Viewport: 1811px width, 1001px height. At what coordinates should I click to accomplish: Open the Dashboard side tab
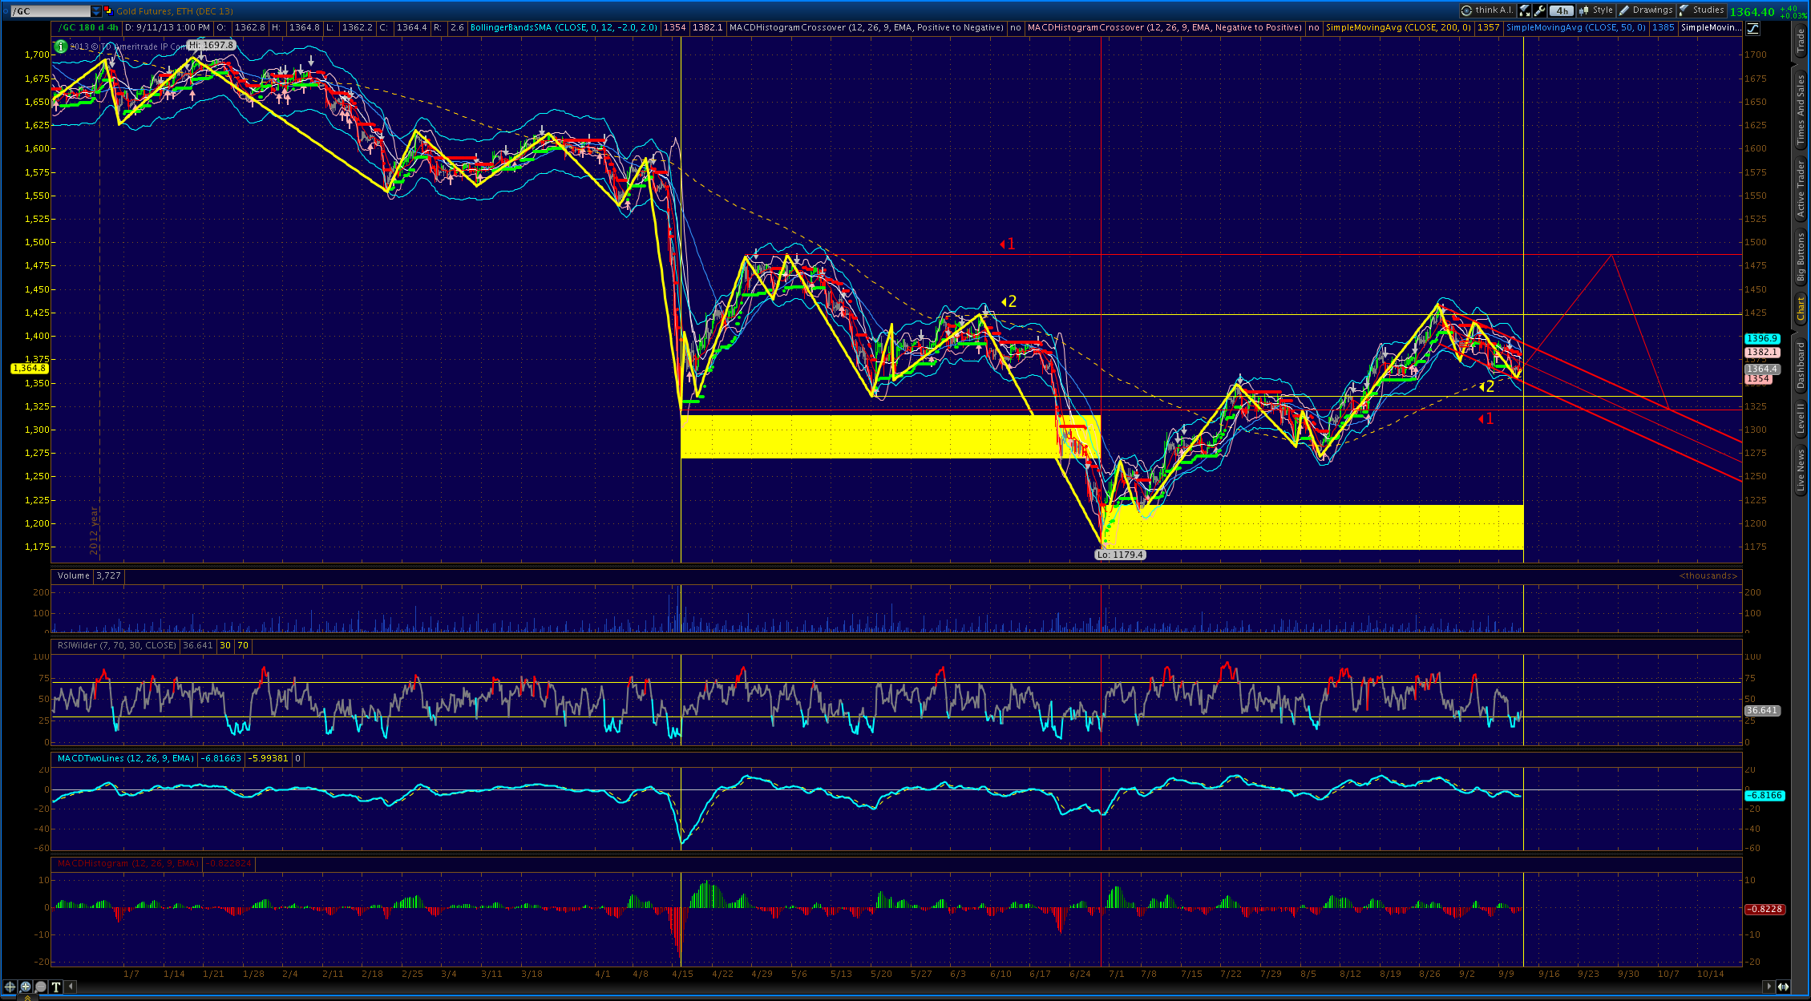coord(1801,365)
